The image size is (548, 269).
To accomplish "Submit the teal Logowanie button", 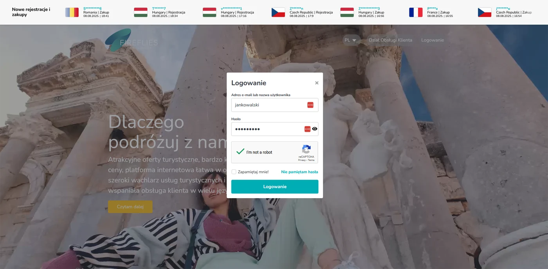I will [x=275, y=187].
